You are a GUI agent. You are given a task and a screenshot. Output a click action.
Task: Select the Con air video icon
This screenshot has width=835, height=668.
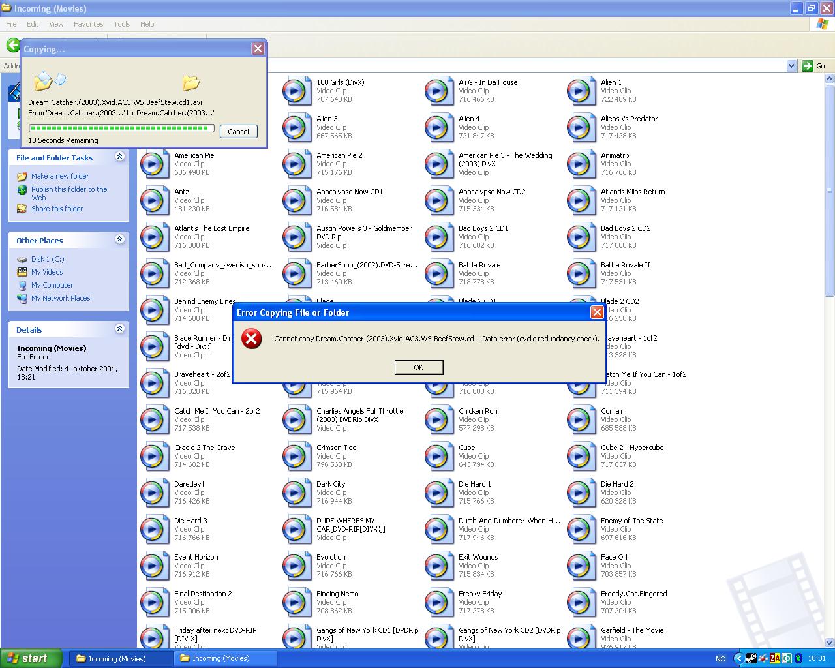[x=581, y=420]
